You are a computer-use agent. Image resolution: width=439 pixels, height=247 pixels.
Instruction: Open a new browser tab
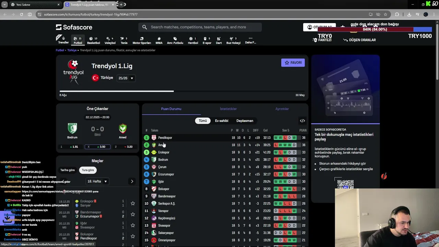coord(121,4)
